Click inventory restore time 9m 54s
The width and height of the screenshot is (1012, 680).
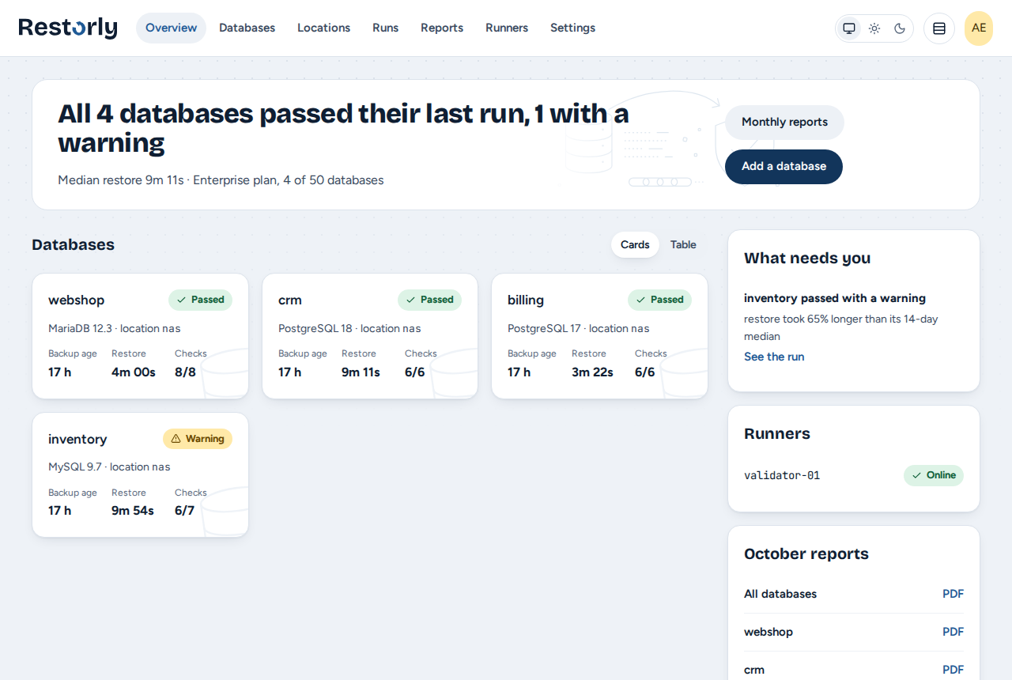coord(133,511)
